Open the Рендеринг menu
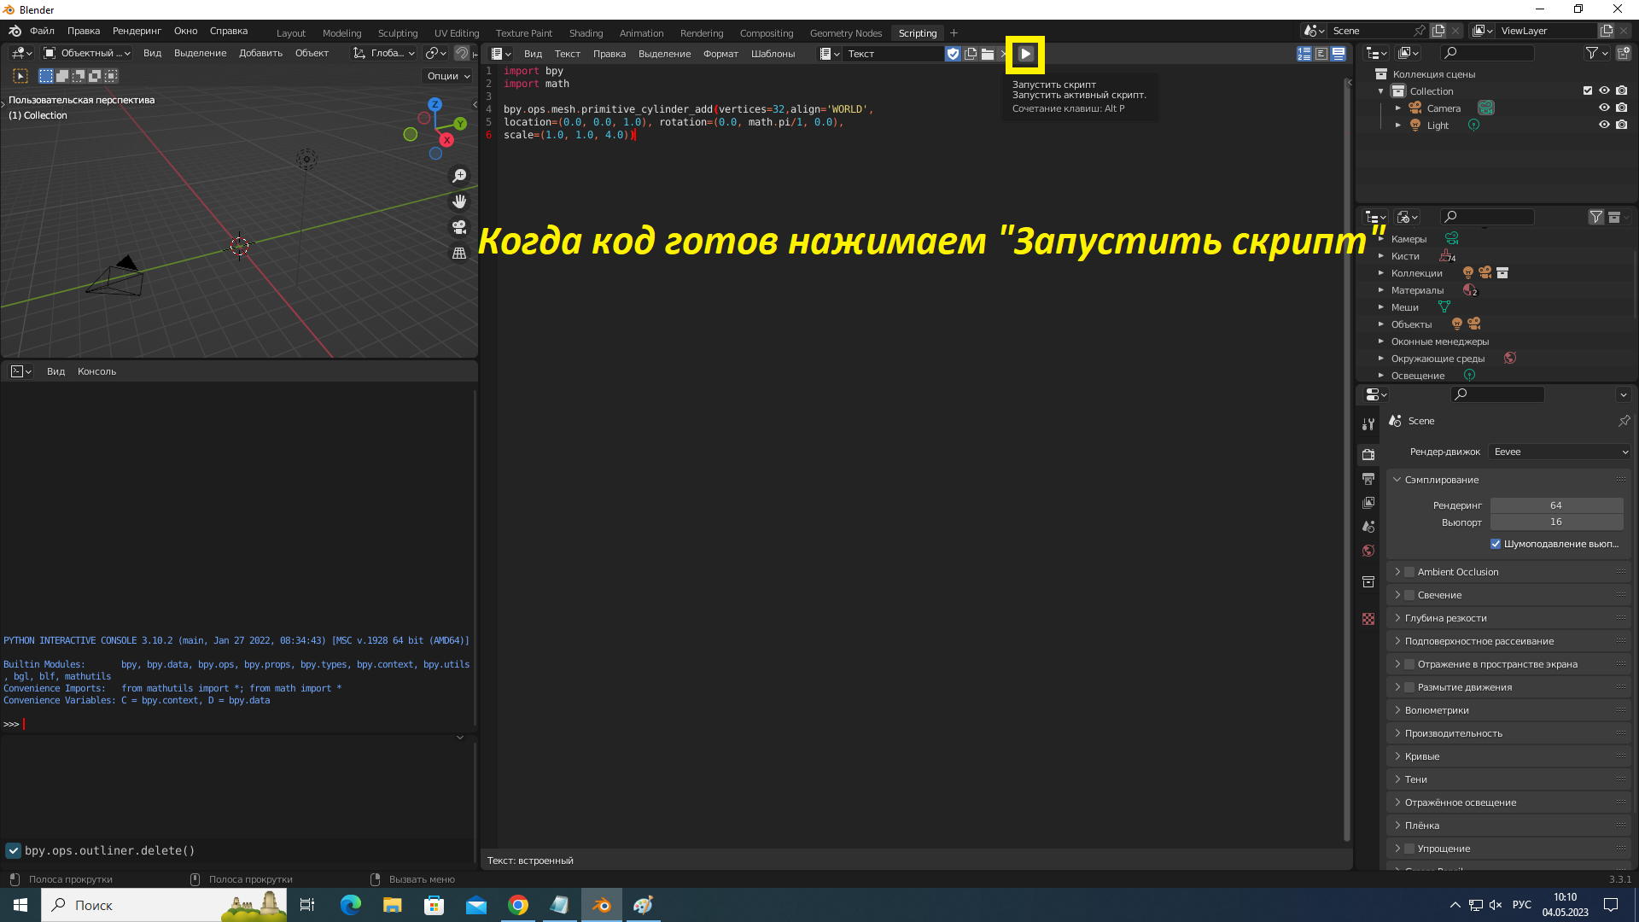Screen dimensions: 1639x922 tap(137, 31)
